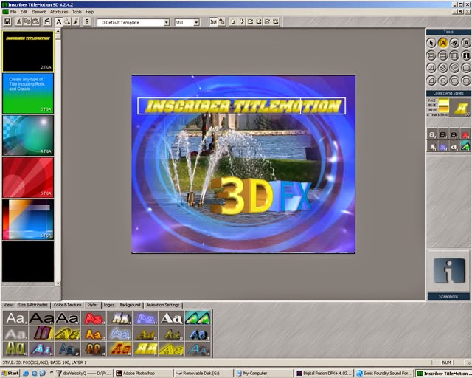The image size is (472, 378).
Task: Select the vertical columns text box tool
Action: (x=454, y=55)
